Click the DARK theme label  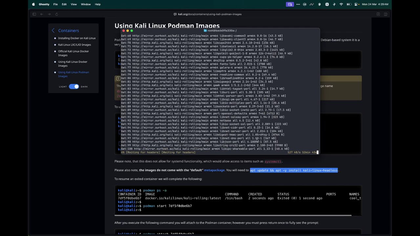pyautogui.click(x=84, y=87)
